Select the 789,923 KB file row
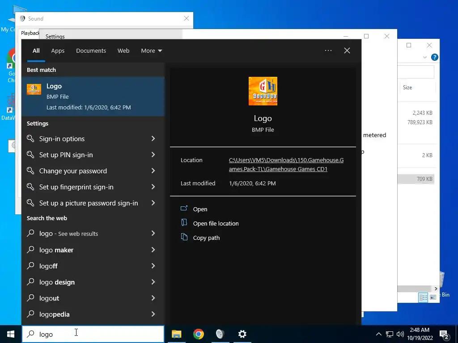 tap(416, 122)
